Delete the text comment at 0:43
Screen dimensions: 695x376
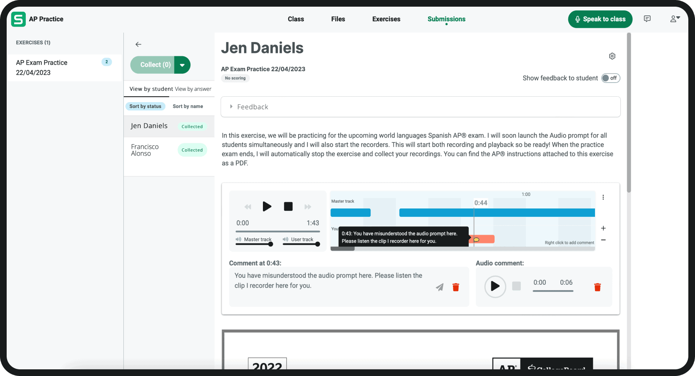[x=456, y=287]
